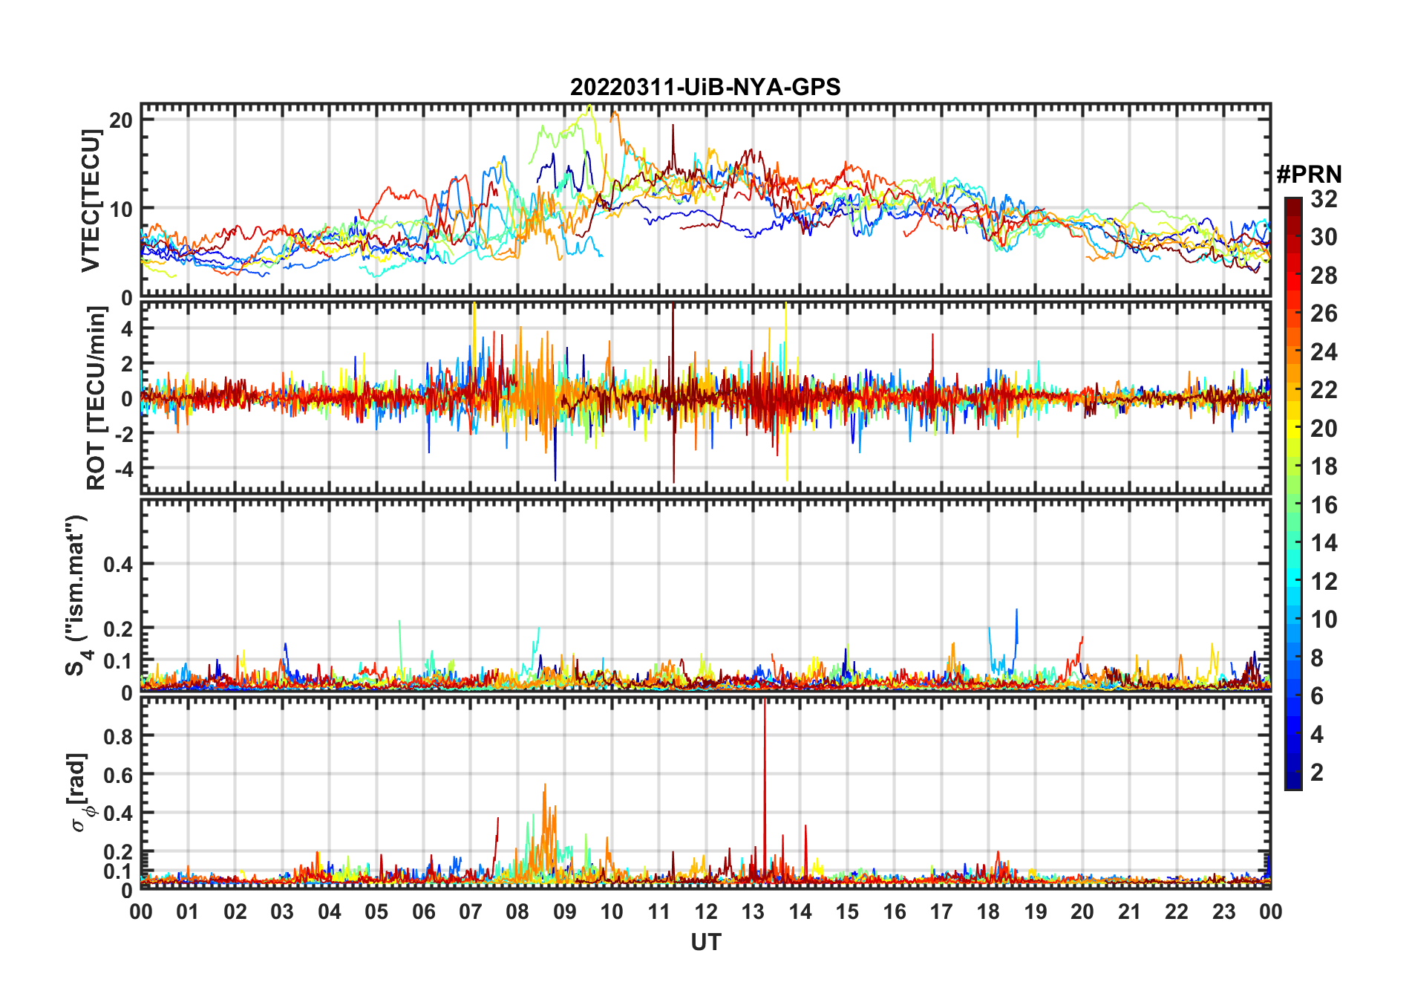This screenshot has height=988, width=1412.
Task: Select colorbar tick label 14
Action: (x=1324, y=543)
